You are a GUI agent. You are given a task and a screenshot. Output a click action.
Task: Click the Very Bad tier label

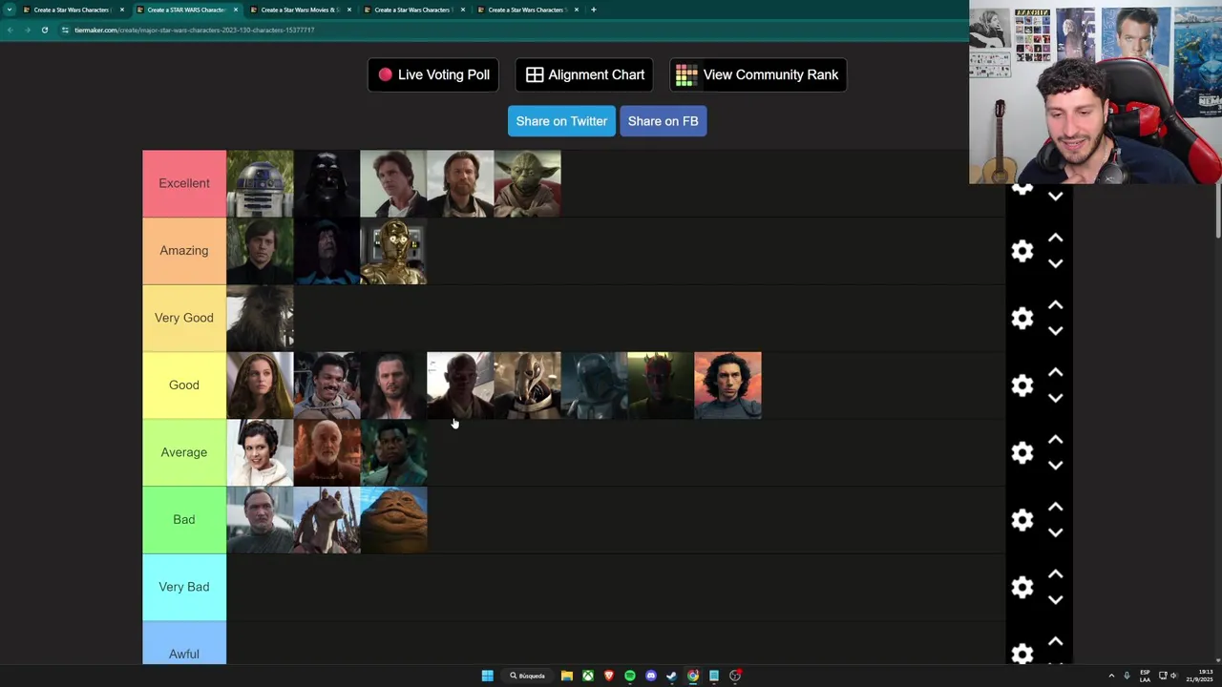click(184, 587)
